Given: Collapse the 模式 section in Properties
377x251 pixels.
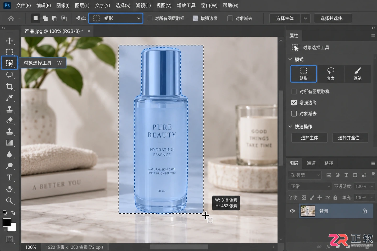Looking at the screenshot, I should click(290, 59).
